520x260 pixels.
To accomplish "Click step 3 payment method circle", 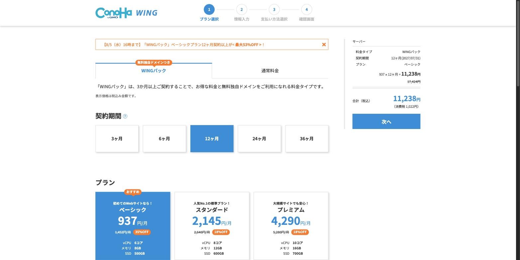I will pyautogui.click(x=274, y=9).
